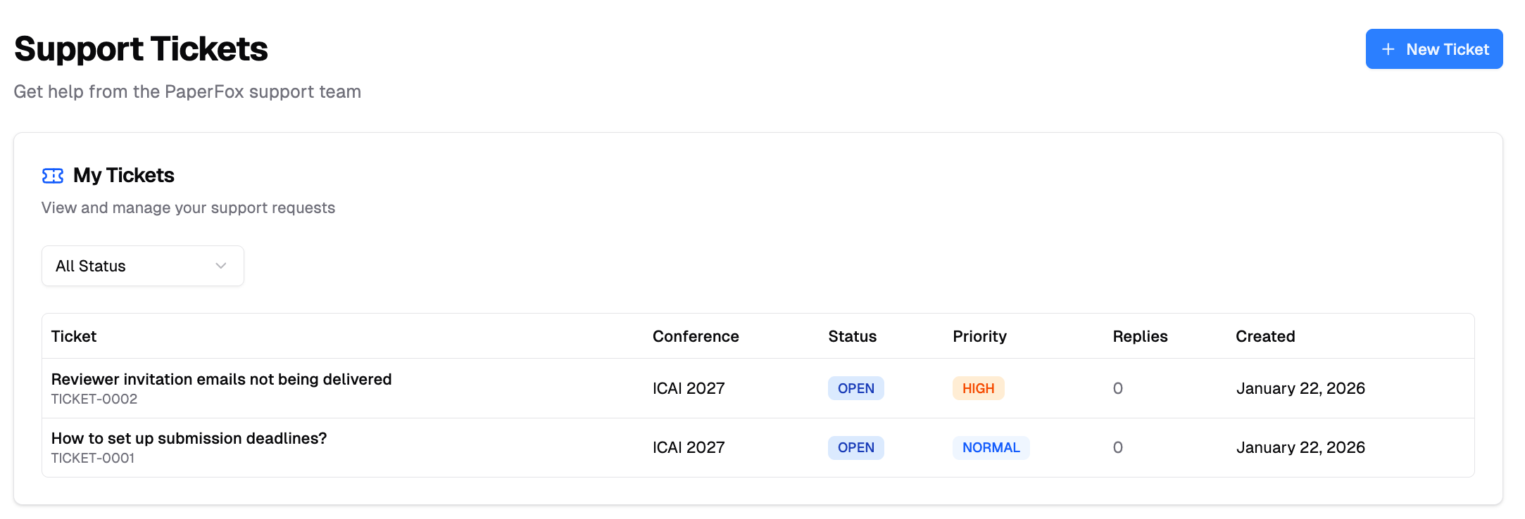Click the NORMAL priority badge

tap(991, 447)
